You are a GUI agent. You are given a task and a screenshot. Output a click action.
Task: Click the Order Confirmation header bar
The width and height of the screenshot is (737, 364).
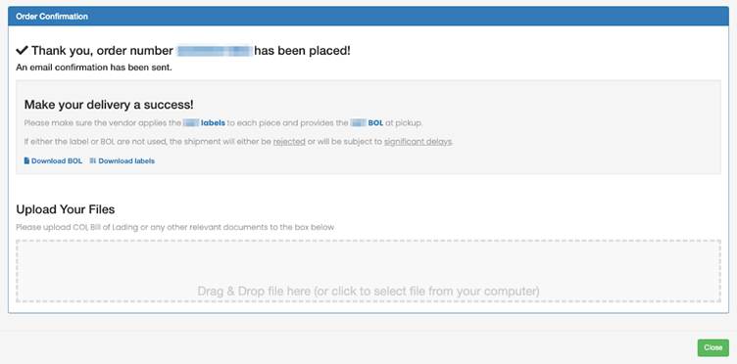(x=368, y=16)
